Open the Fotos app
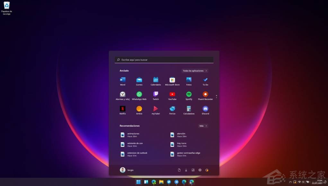 189,81
